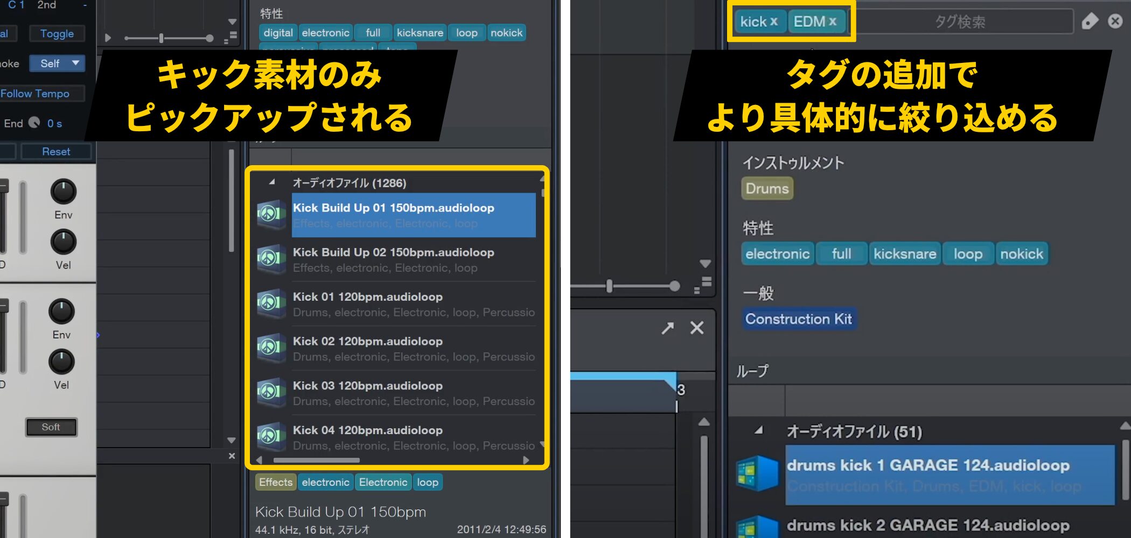This screenshot has height=538, width=1131.
Task: Click the preview play button in the left browser
Action: click(x=108, y=38)
